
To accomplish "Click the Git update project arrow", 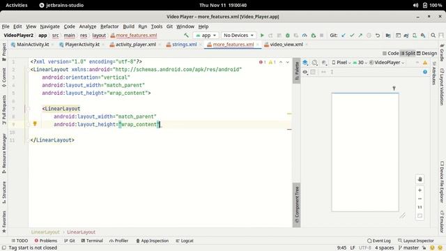I will (x=344, y=36).
